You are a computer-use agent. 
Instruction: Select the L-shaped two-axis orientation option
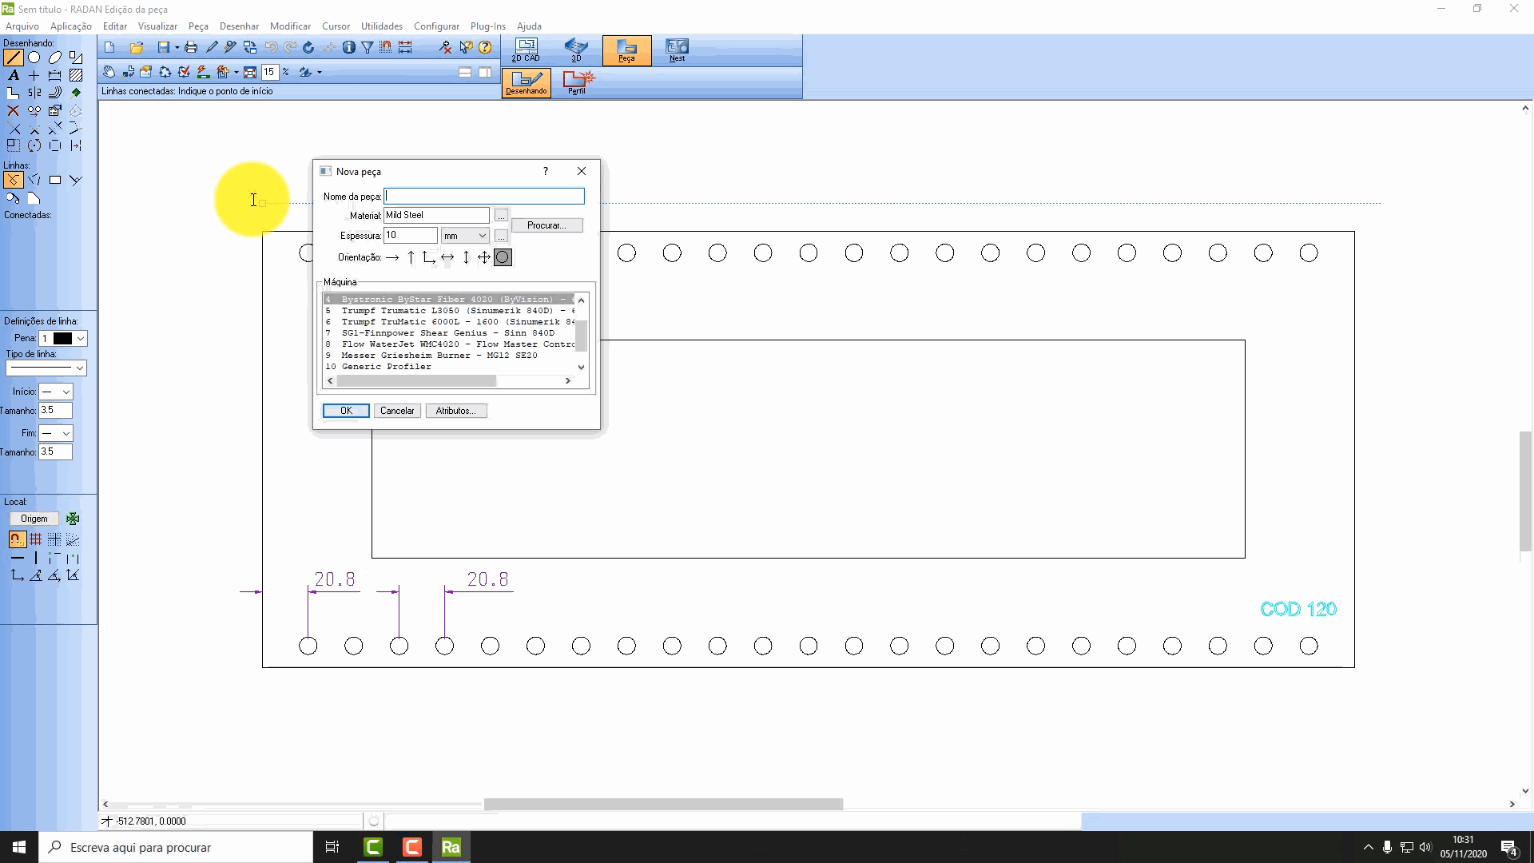click(x=429, y=257)
